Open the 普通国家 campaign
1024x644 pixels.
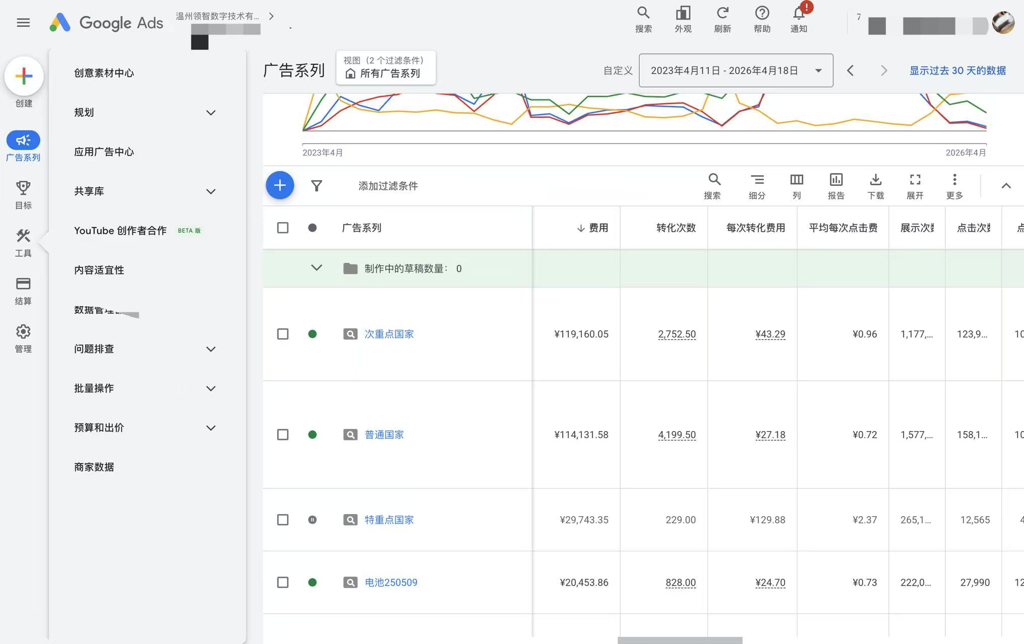(x=384, y=435)
